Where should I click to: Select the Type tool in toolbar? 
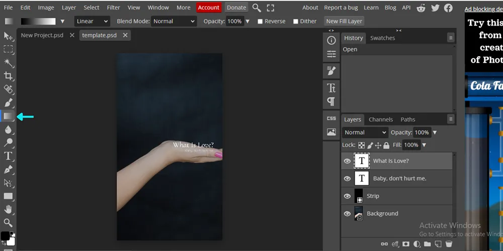(x=9, y=156)
